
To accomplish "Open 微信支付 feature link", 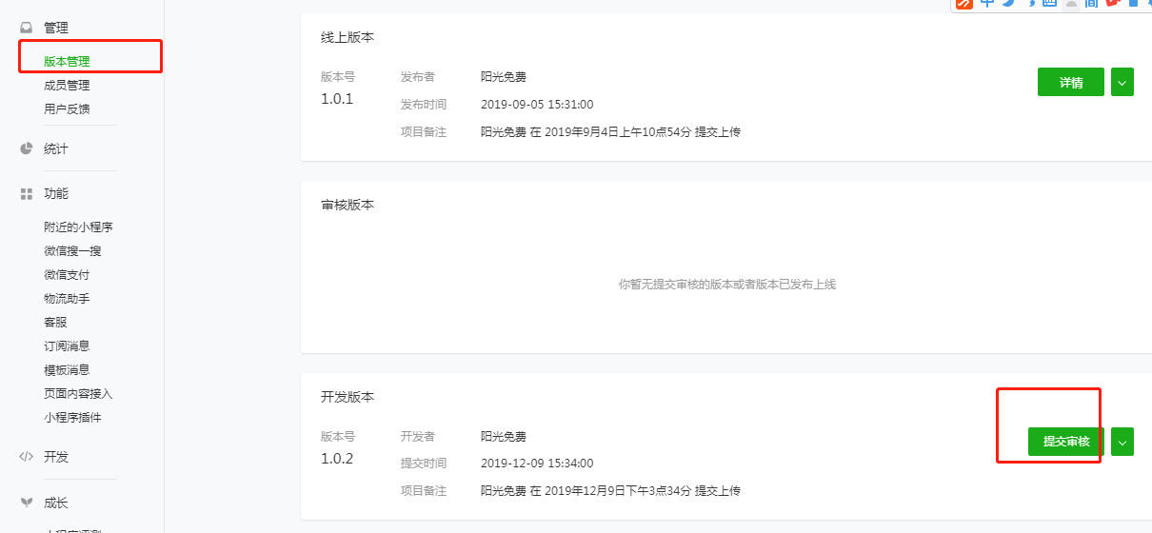I will pyautogui.click(x=67, y=275).
